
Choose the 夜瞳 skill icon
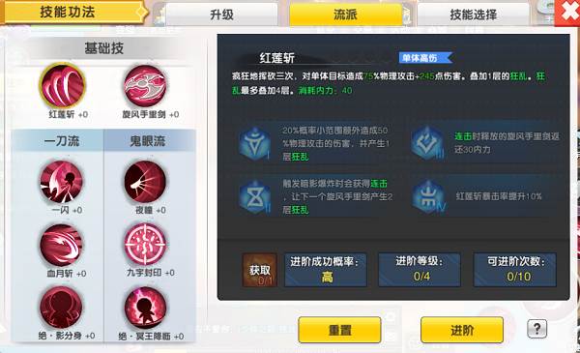coord(145,182)
